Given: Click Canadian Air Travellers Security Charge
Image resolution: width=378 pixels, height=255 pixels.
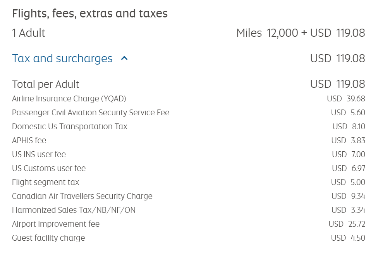Looking at the screenshot, I should (x=82, y=196).
